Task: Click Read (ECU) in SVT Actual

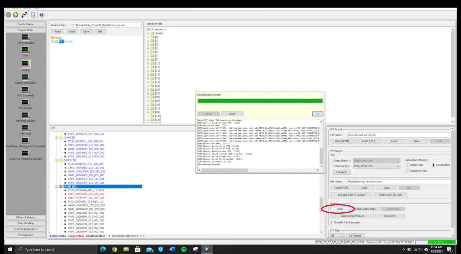Action: coord(369,141)
